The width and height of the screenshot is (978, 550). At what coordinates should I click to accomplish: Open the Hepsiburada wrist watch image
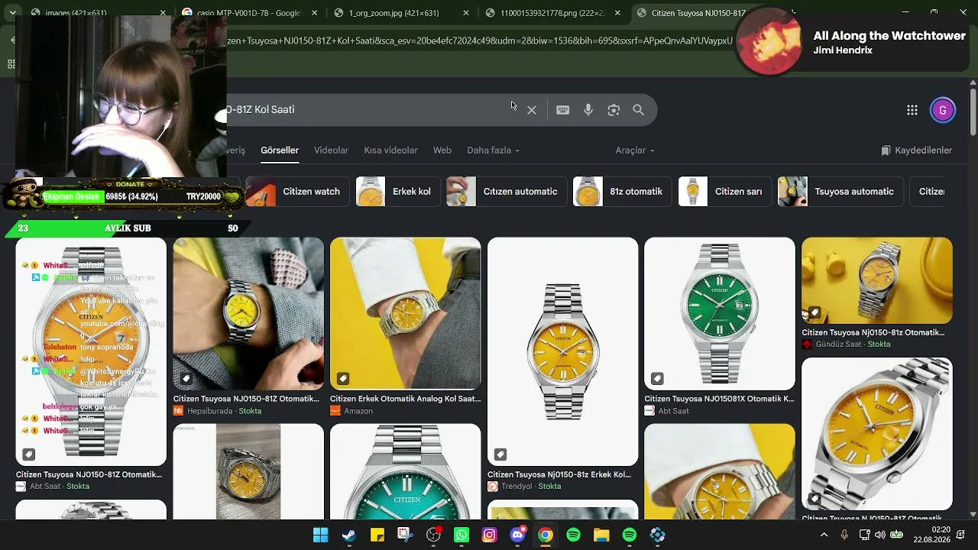(x=248, y=313)
